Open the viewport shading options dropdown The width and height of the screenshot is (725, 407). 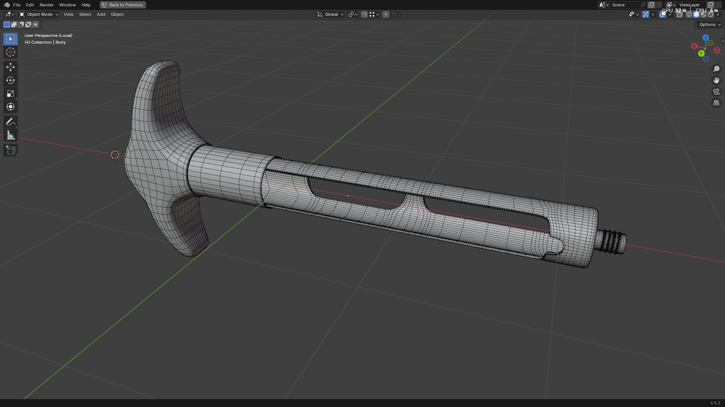(x=718, y=14)
